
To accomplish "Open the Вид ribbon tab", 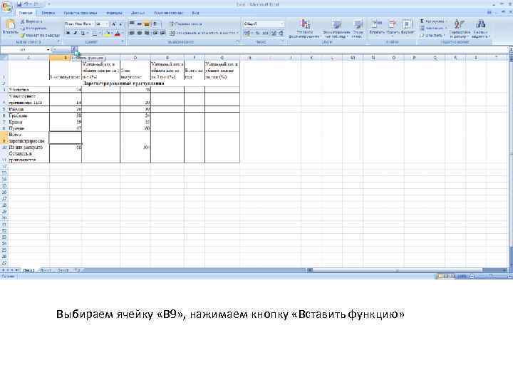I will (195, 13).
